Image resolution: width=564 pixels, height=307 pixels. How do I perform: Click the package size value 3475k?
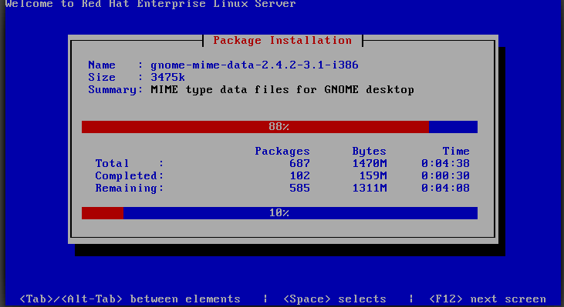click(167, 77)
